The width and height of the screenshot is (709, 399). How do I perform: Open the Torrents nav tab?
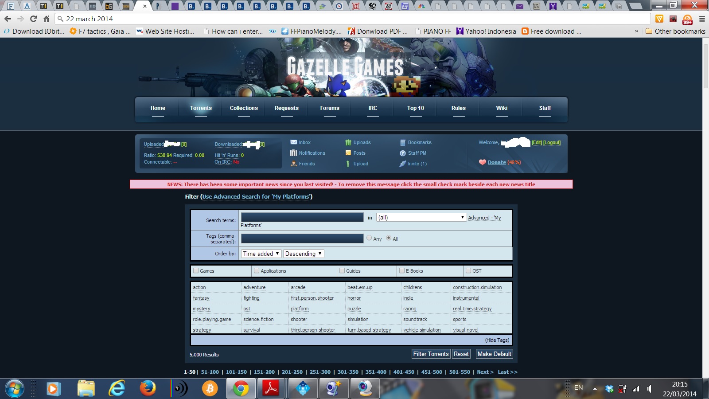201,108
